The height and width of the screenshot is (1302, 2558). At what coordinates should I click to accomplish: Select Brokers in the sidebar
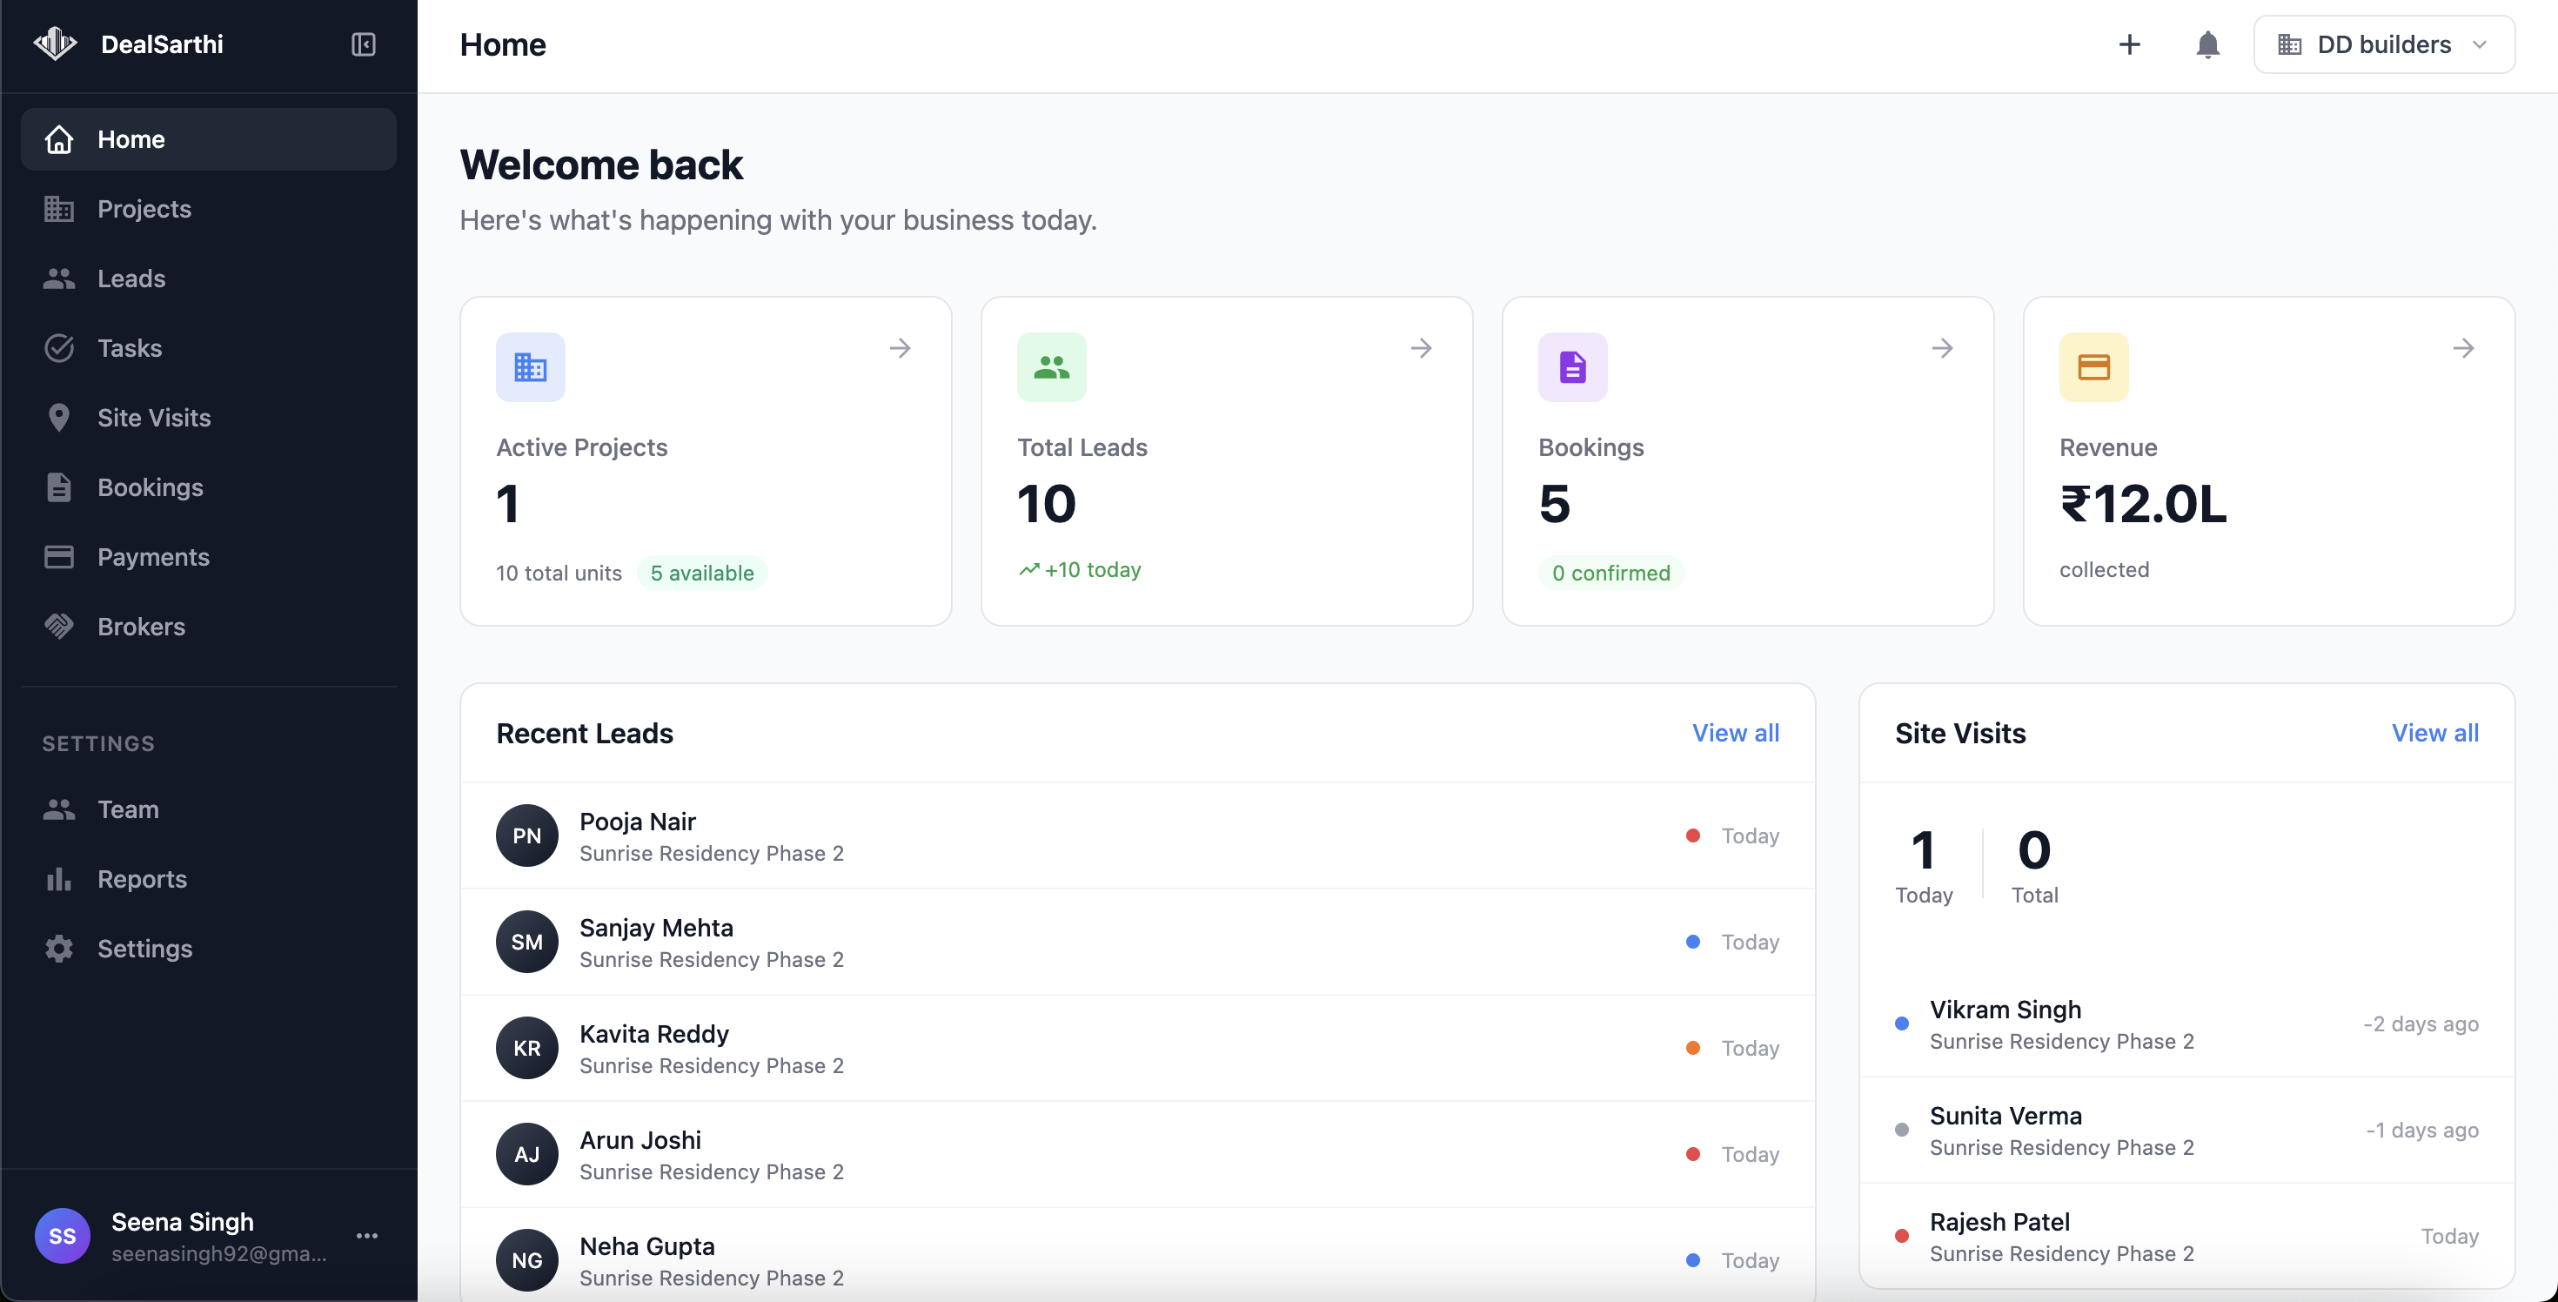[x=142, y=626]
